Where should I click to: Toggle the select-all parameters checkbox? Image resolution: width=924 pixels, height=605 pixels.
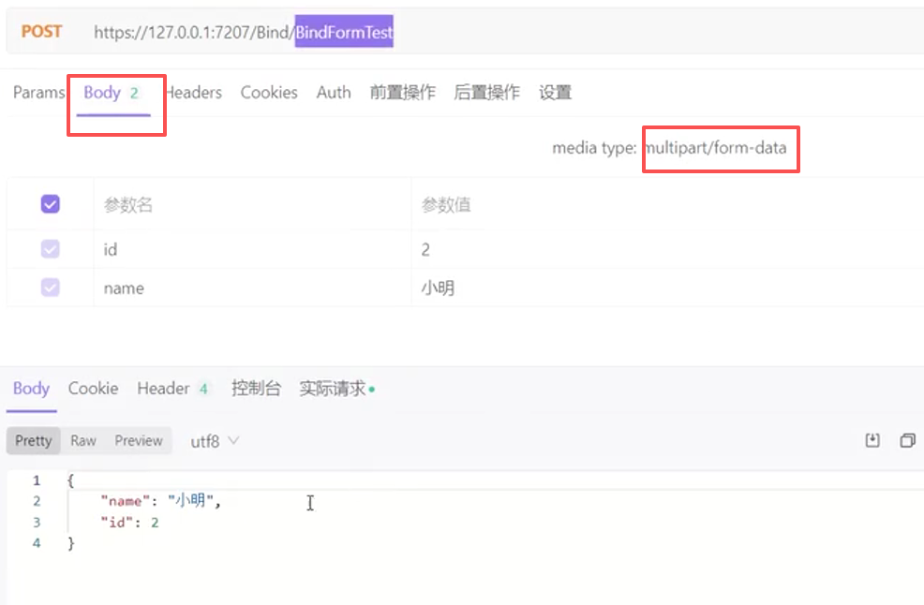[x=51, y=203]
